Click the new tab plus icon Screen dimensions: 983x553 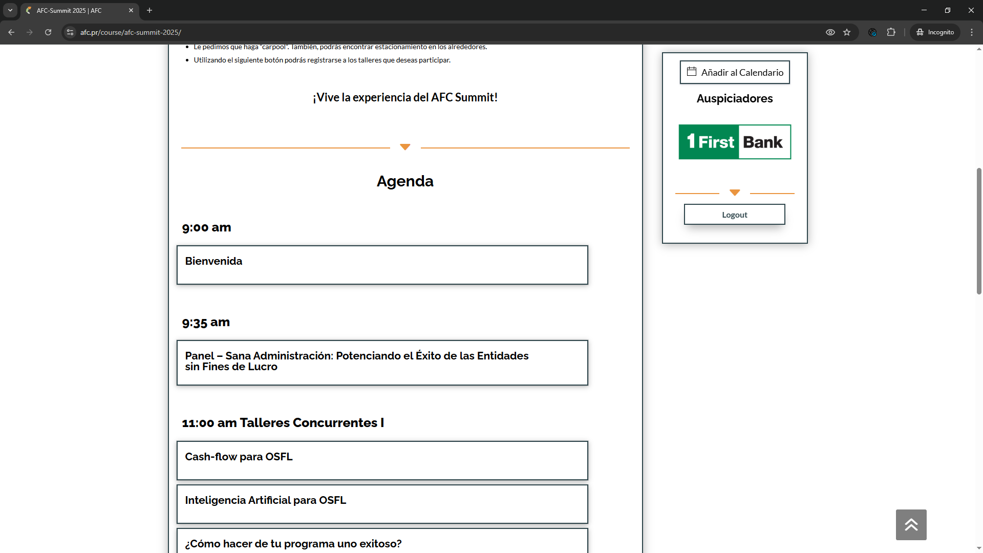(149, 10)
